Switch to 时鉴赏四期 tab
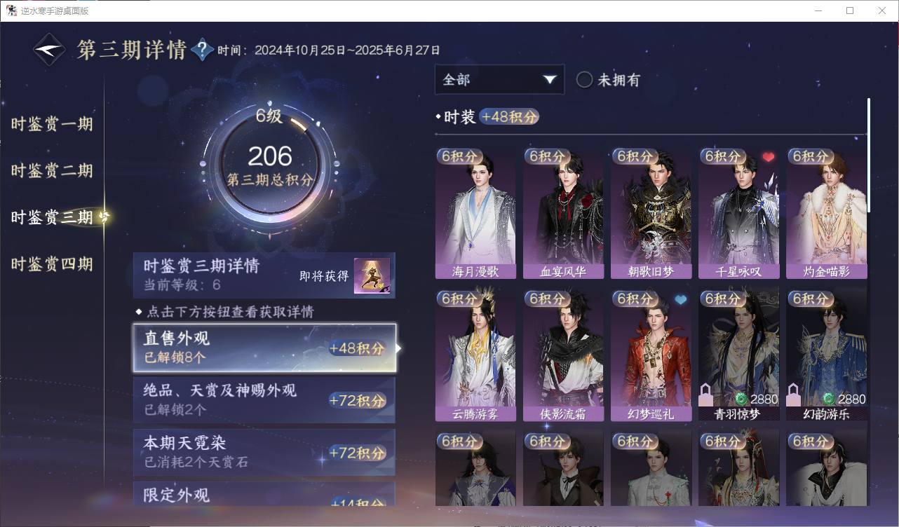The image size is (899, 527). point(52,264)
